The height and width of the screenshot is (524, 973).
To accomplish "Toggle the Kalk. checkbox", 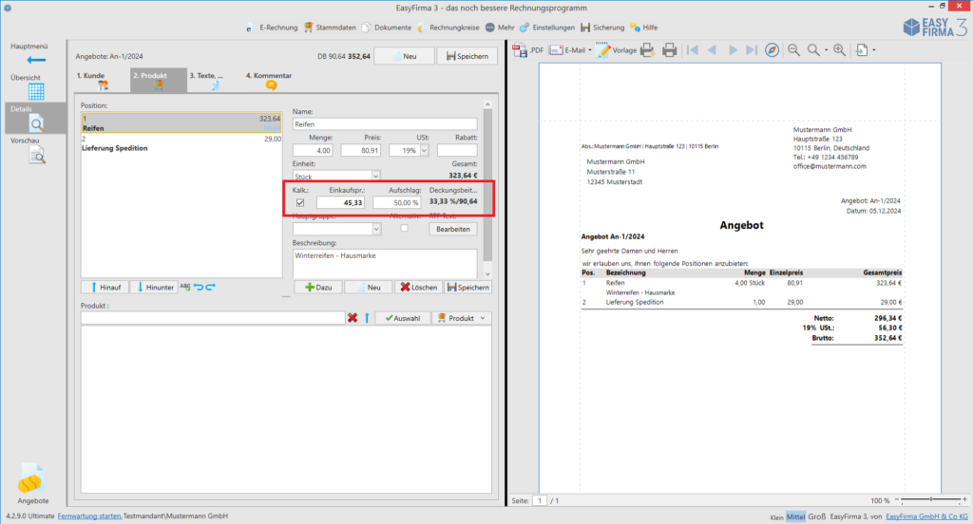I will click(x=300, y=203).
